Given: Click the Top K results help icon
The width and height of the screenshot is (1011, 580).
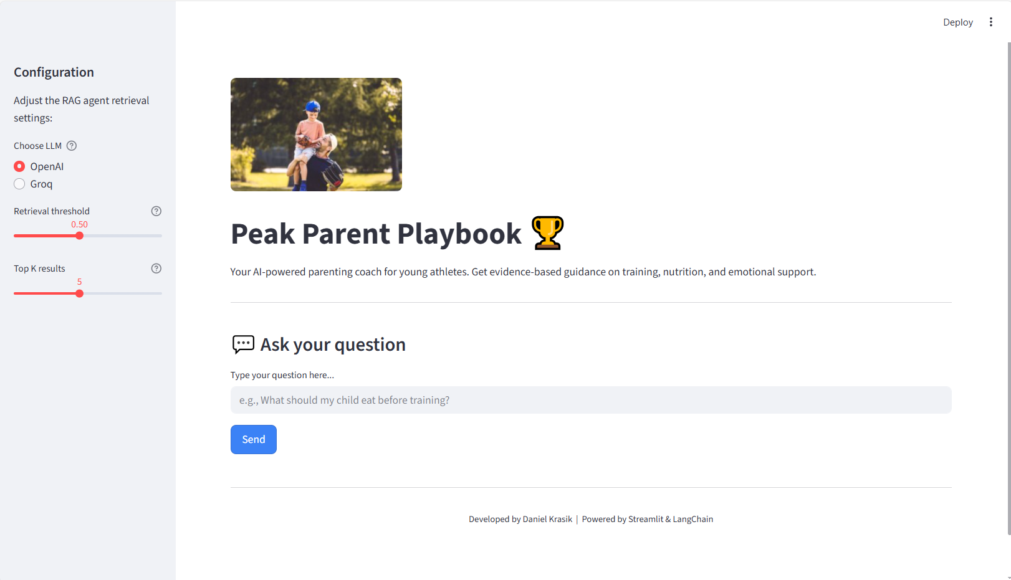Looking at the screenshot, I should tap(156, 269).
